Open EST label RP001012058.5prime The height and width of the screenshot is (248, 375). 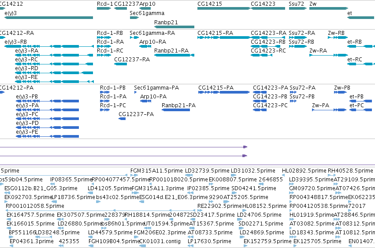coord(35,206)
